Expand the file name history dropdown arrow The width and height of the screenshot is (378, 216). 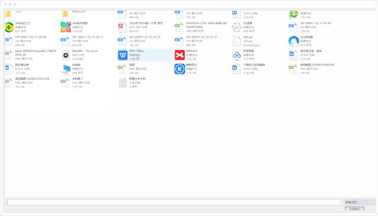pyautogui.click(x=340, y=202)
